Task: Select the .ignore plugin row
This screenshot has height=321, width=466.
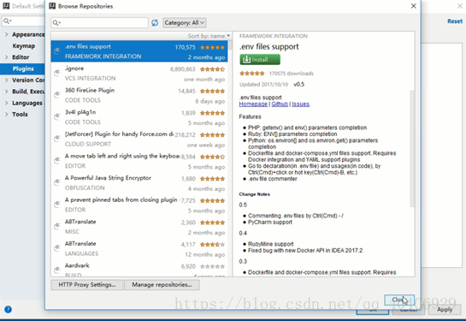Action: click(x=139, y=73)
